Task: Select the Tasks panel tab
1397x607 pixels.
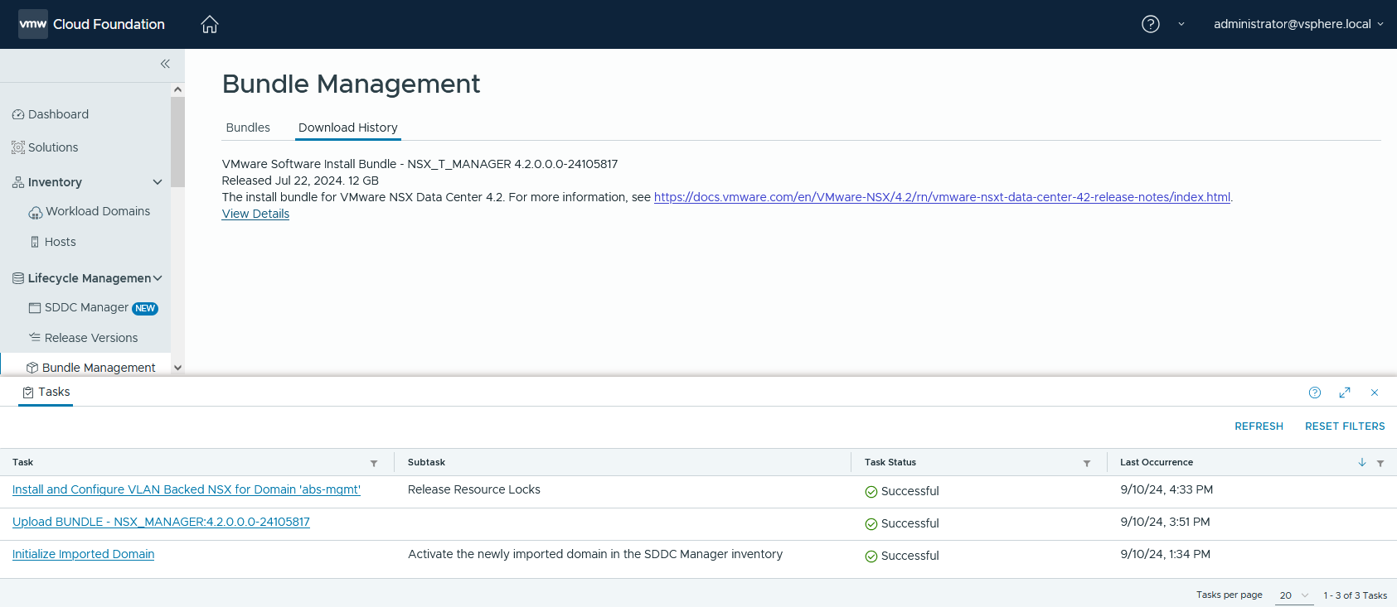Action: click(x=46, y=393)
